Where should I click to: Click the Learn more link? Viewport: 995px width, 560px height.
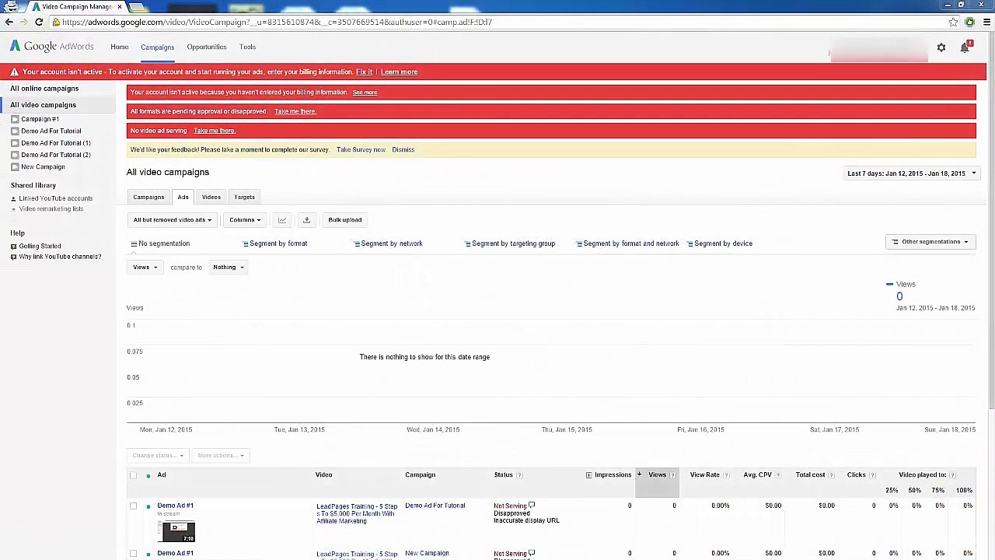(x=399, y=72)
